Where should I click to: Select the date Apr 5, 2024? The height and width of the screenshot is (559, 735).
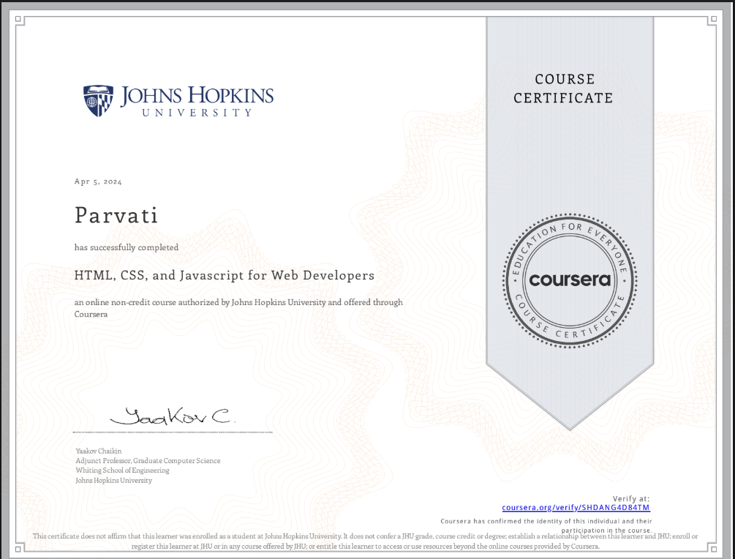98,181
